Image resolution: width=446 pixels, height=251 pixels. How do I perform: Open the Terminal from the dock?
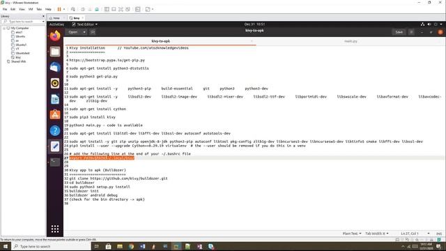tap(55, 162)
